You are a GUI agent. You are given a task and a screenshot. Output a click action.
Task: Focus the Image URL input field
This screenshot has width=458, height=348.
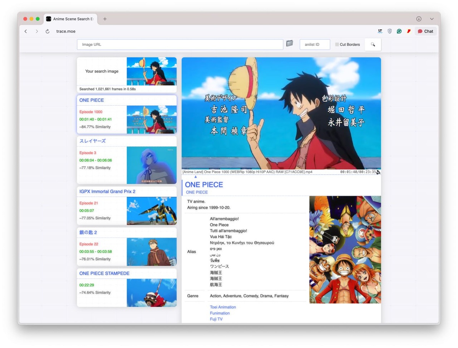click(x=180, y=45)
